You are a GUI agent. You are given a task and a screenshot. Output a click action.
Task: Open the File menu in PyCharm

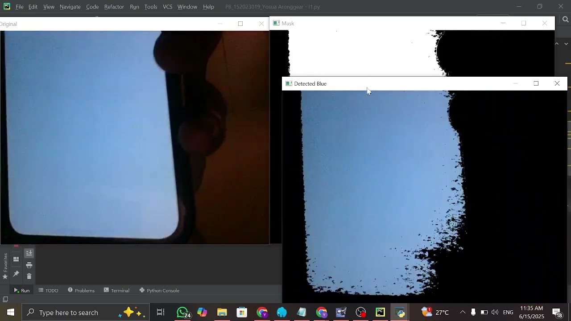20,7
